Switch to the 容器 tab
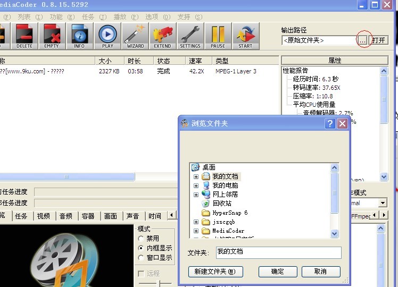The height and width of the screenshot is (287, 398). (x=88, y=216)
